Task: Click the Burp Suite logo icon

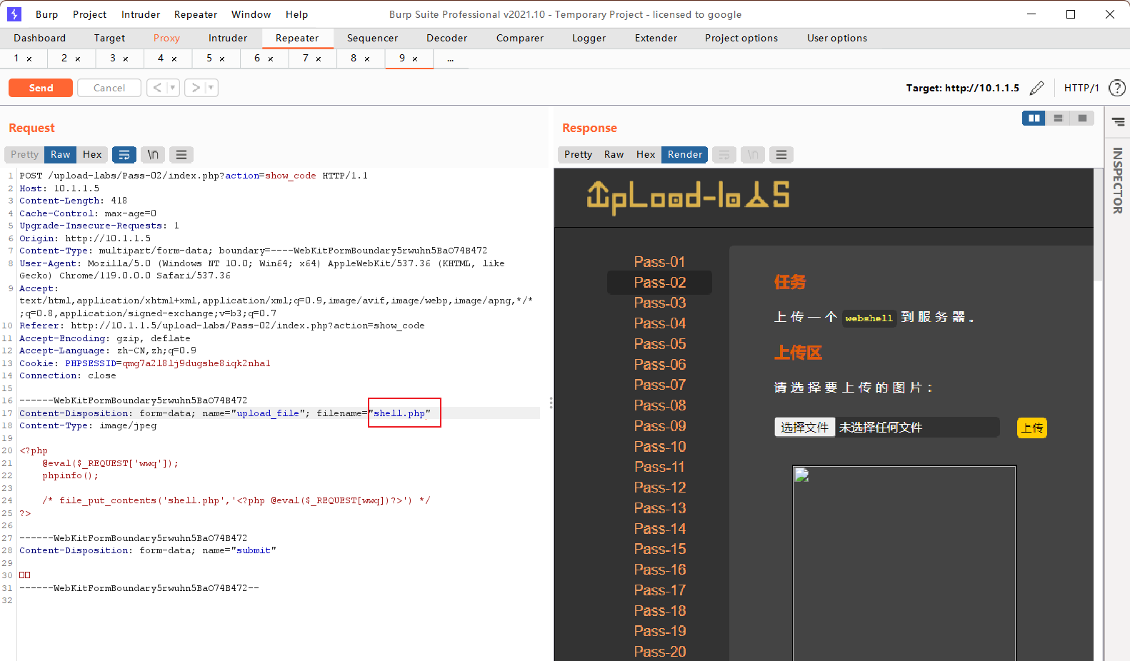Action: click(x=14, y=14)
